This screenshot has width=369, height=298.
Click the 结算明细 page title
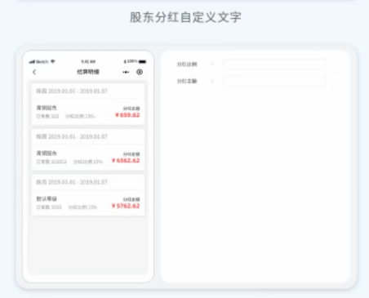(88, 72)
